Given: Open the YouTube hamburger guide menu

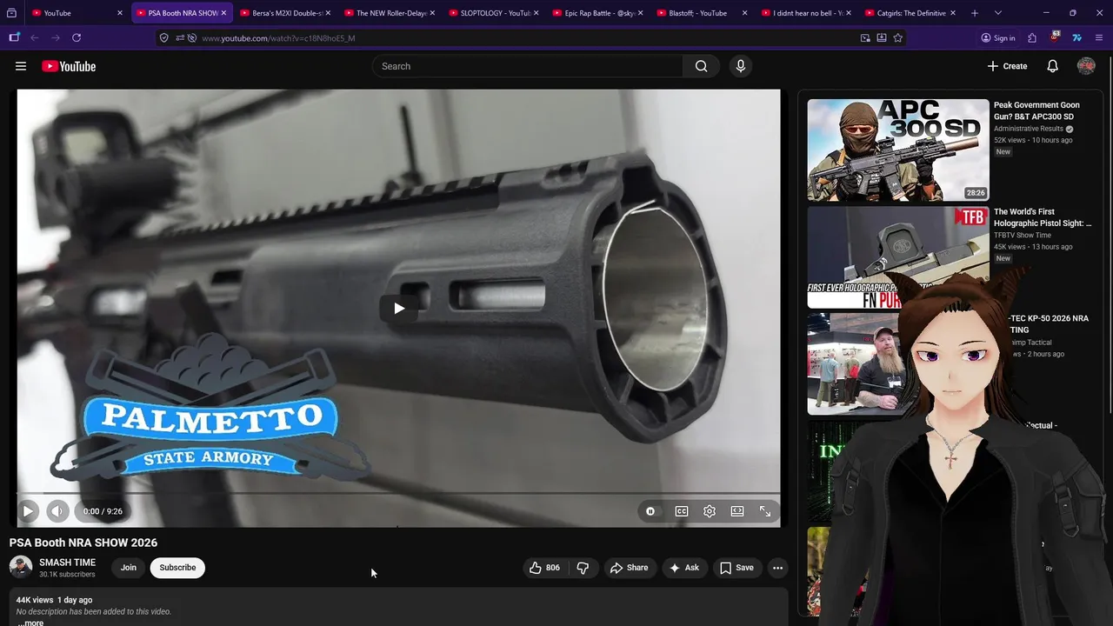Looking at the screenshot, I should (x=21, y=66).
